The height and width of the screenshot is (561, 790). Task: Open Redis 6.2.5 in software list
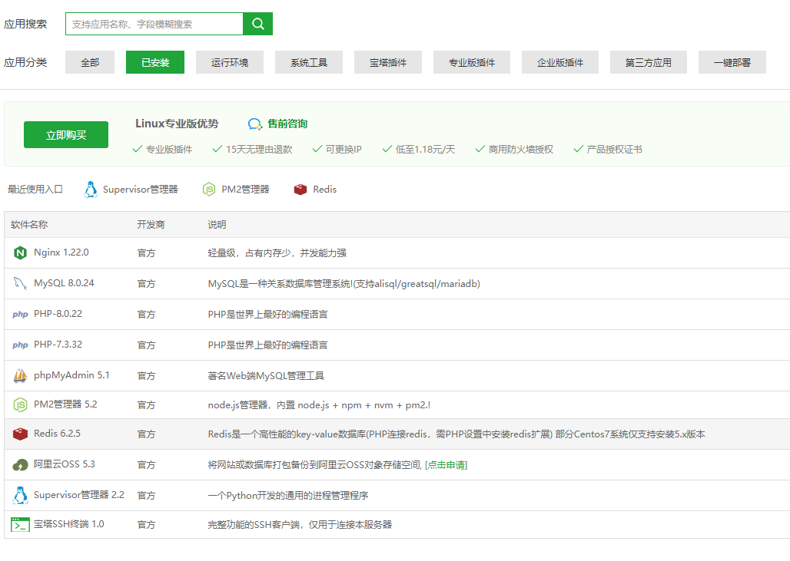coord(57,434)
